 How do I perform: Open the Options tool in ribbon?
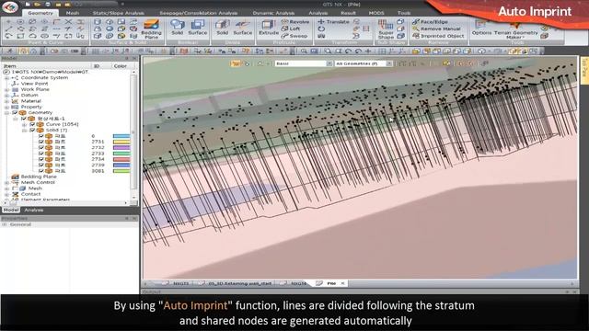(x=481, y=28)
